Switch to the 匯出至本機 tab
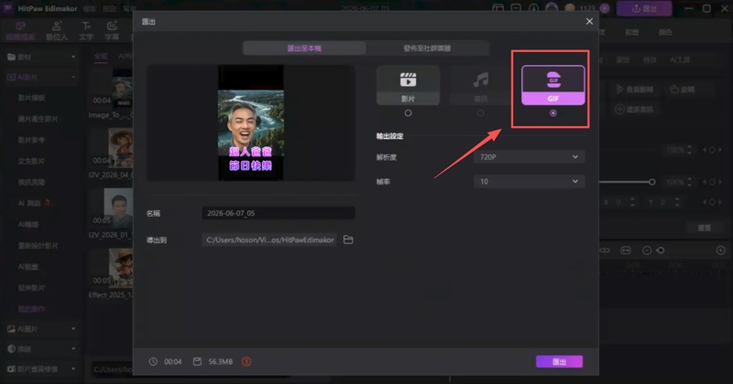Viewport: 733px width, 384px height. [304, 48]
